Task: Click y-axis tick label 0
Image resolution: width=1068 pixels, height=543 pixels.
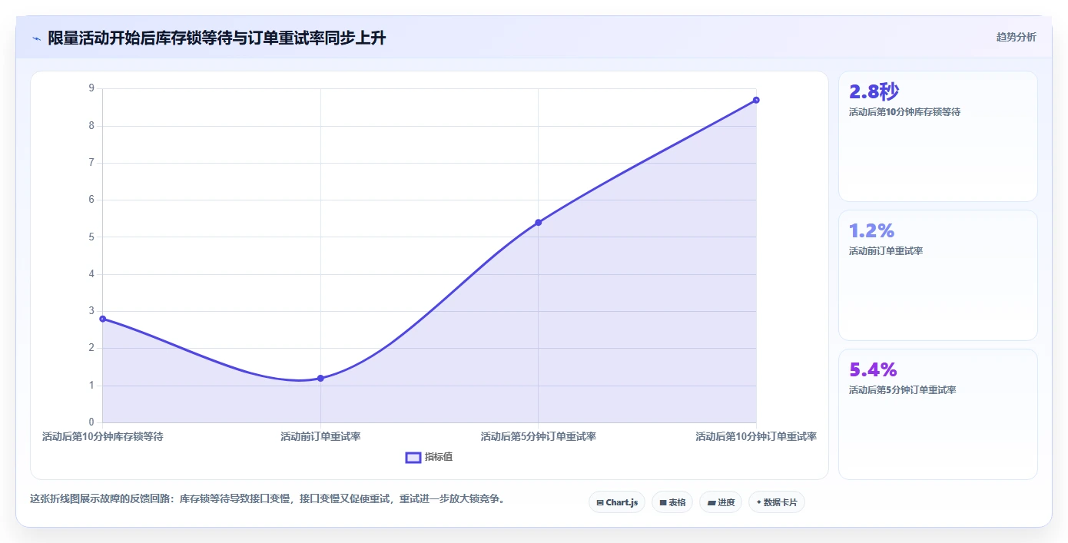Action: pyautogui.click(x=91, y=422)
